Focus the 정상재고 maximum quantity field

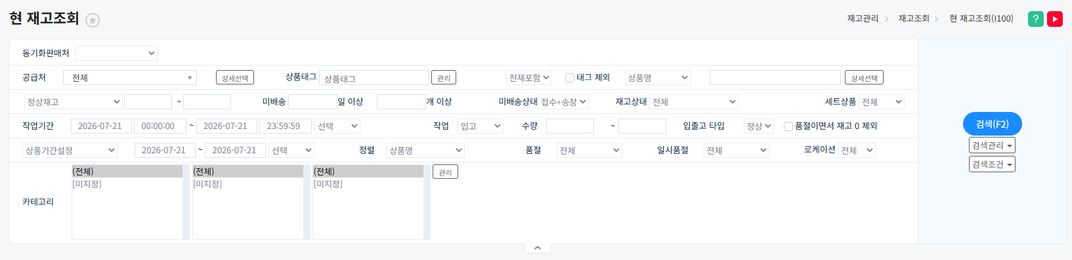[x=207, y=102]
